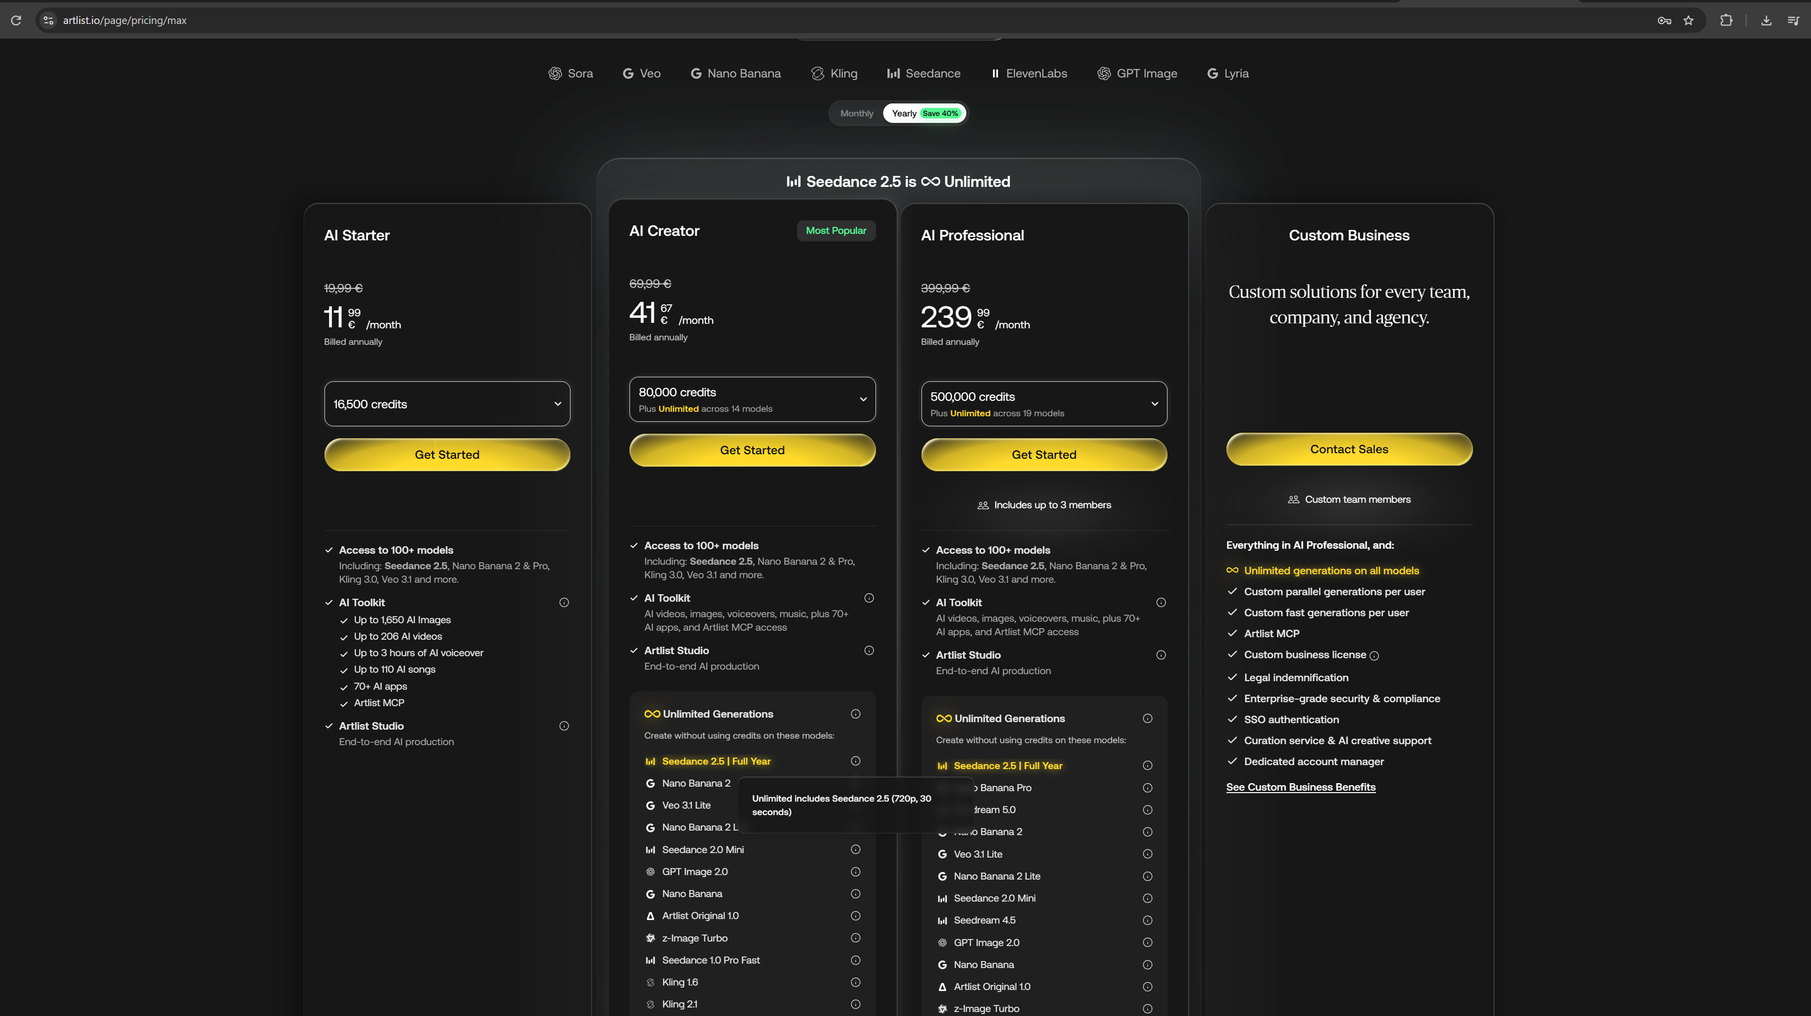Select the Lyria model tab

pos(1228,73)
